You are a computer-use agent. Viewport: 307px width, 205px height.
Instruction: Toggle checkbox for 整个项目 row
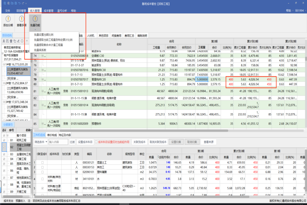click(4, 135)
